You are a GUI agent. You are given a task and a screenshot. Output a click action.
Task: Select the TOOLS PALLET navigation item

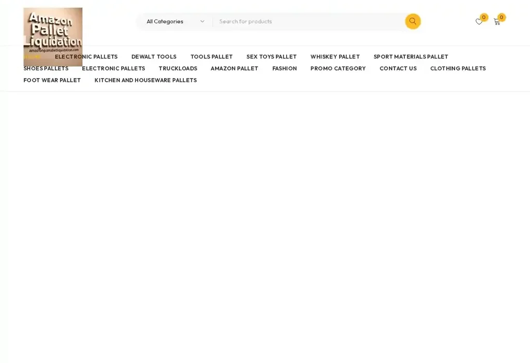coord(211,56)
